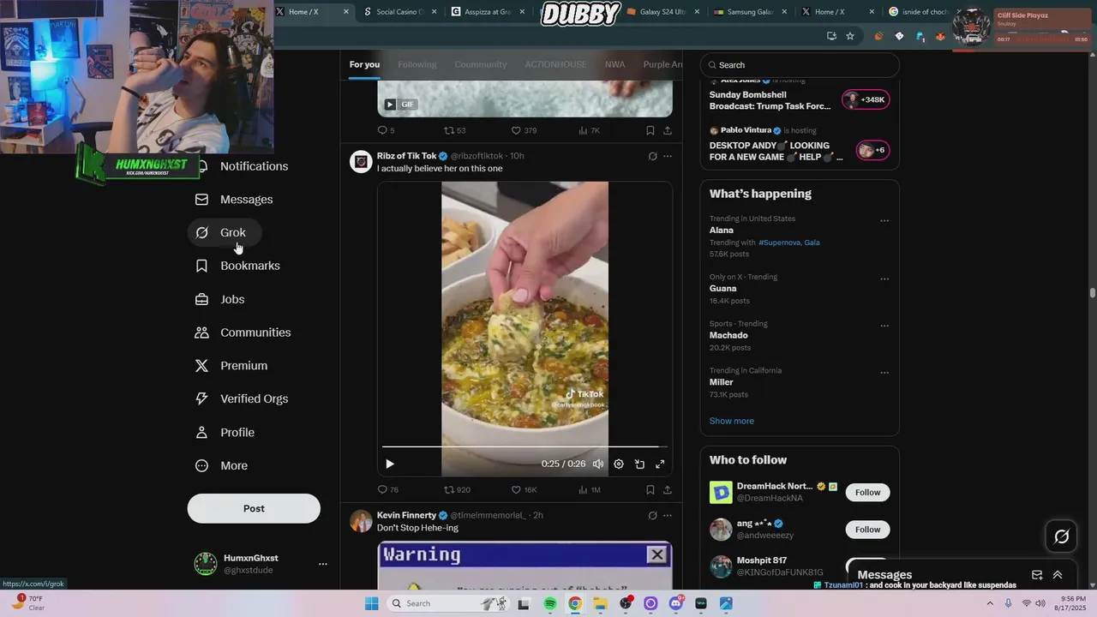
Task: Switch to the Following feed tab
Action: click(x=417, y=64)
